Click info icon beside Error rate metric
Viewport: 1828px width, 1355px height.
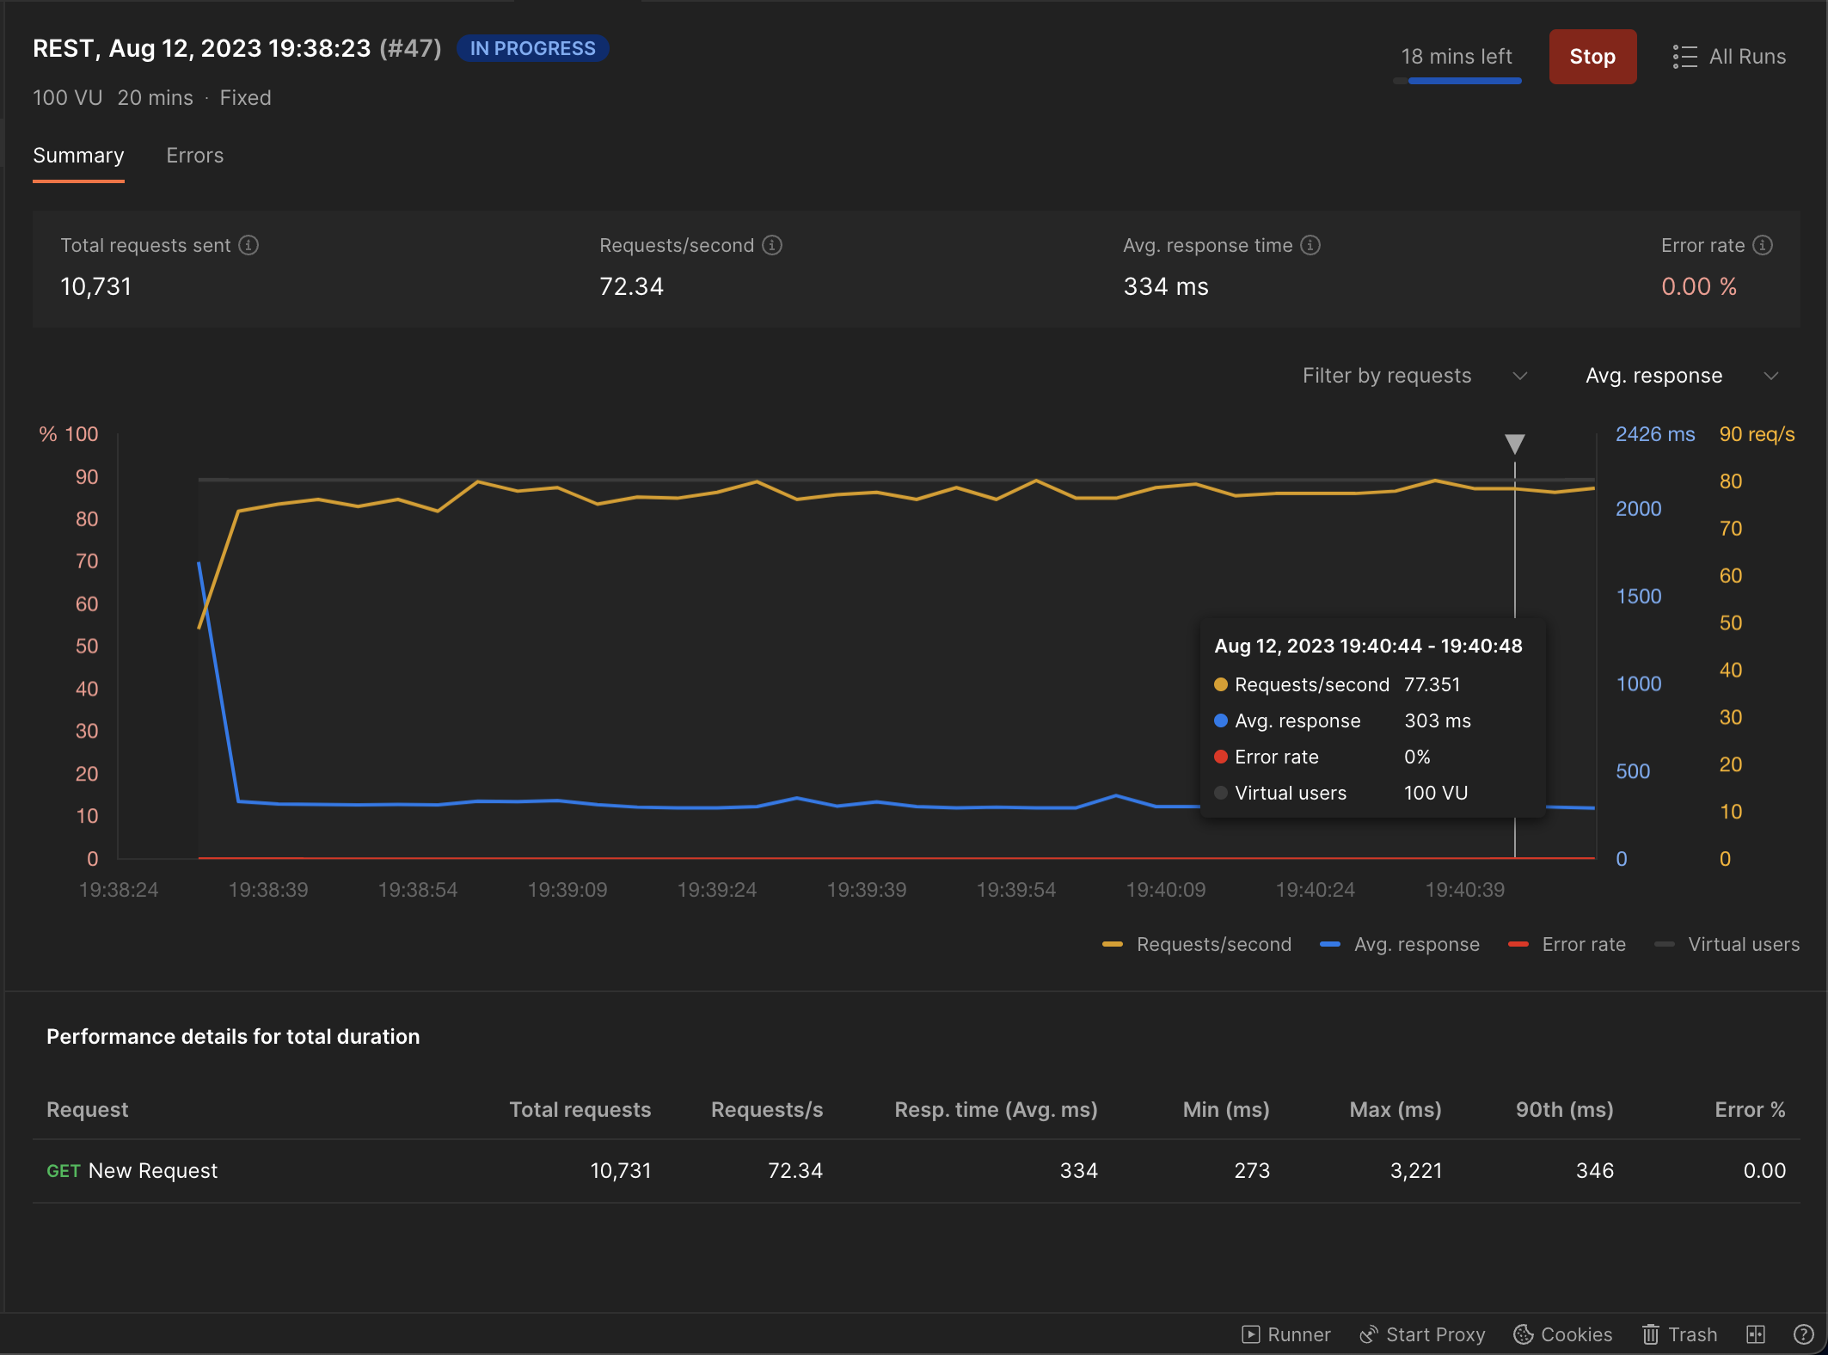click(x=1763, y=245)
